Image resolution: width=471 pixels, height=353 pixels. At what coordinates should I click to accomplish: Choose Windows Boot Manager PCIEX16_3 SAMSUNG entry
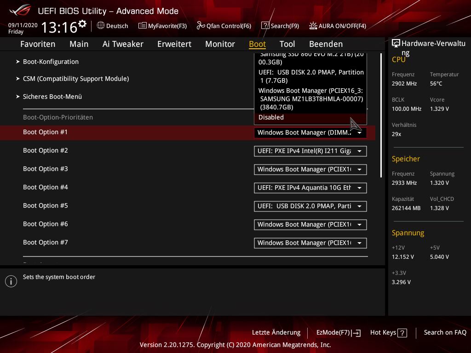(x=310, y=99)
